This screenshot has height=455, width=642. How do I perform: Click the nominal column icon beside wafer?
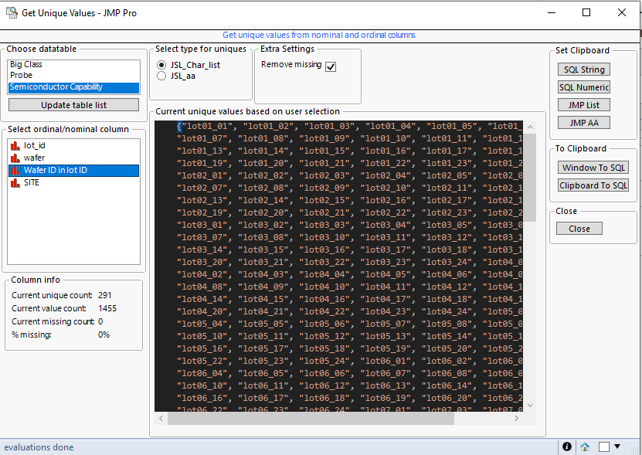15,158
